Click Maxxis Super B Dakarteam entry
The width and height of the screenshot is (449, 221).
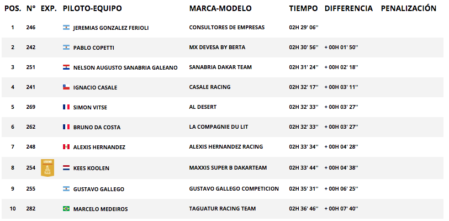point(228,167)
